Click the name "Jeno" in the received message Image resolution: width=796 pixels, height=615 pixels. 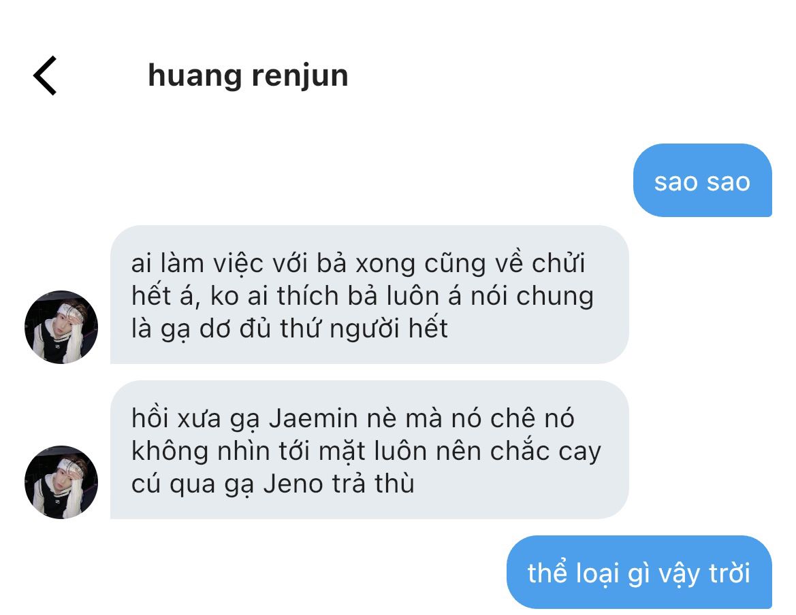293,484
